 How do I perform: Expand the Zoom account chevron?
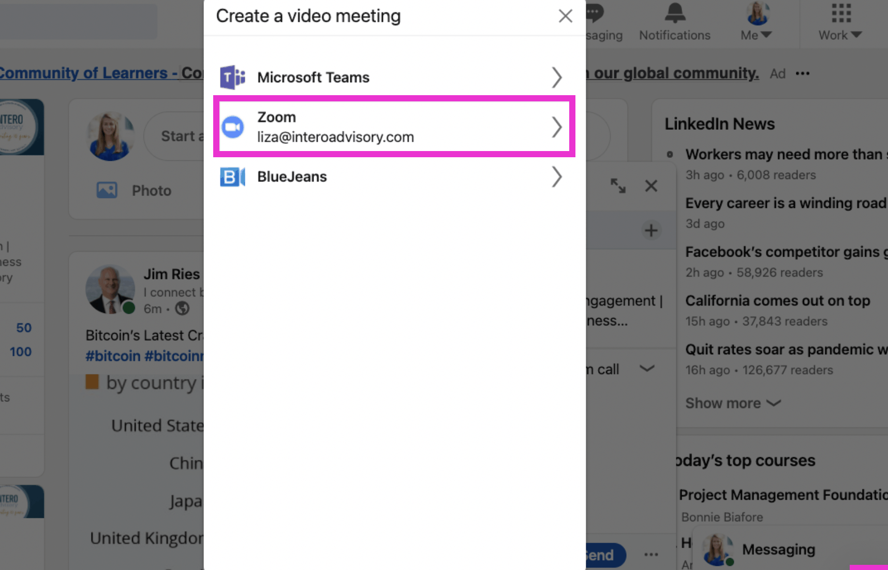pyautogui.click(x=556, y=127)
